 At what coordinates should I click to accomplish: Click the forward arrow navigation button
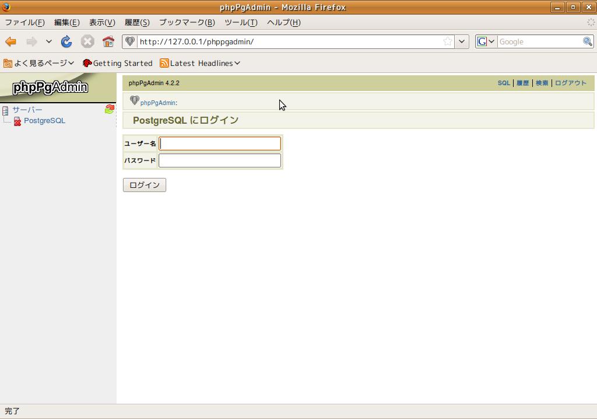(31, 41)
